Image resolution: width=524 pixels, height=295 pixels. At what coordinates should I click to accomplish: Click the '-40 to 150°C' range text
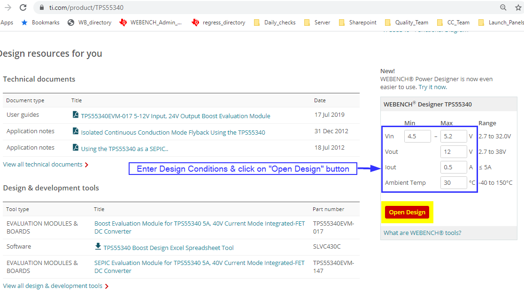[495, 182]
